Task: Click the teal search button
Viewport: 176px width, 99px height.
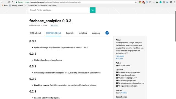Action: coord(93,10)
